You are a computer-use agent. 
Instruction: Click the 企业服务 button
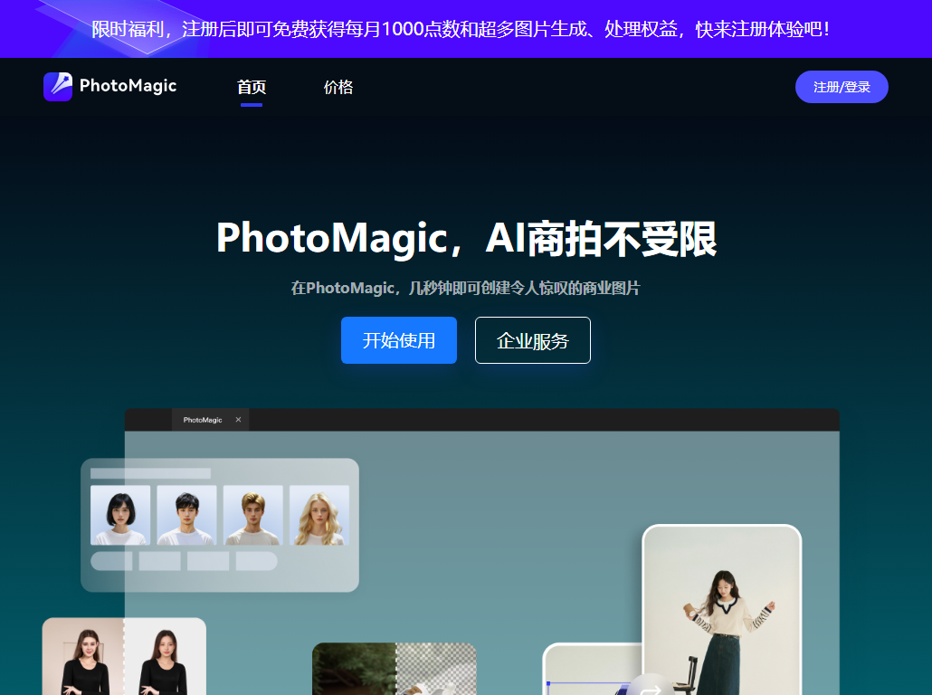pyautogui.click(x=532, y=340)
